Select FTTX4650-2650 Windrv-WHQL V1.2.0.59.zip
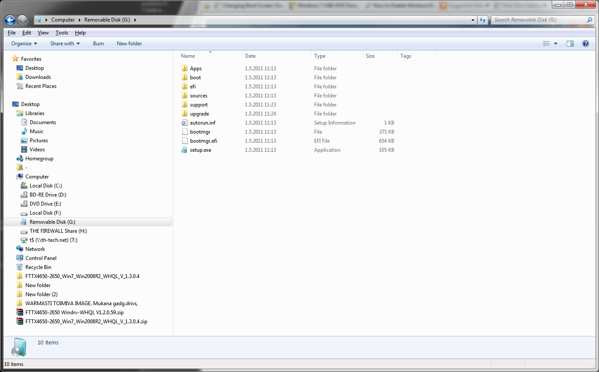The width and height of the screenshot is (599, 372). point(75,313)
